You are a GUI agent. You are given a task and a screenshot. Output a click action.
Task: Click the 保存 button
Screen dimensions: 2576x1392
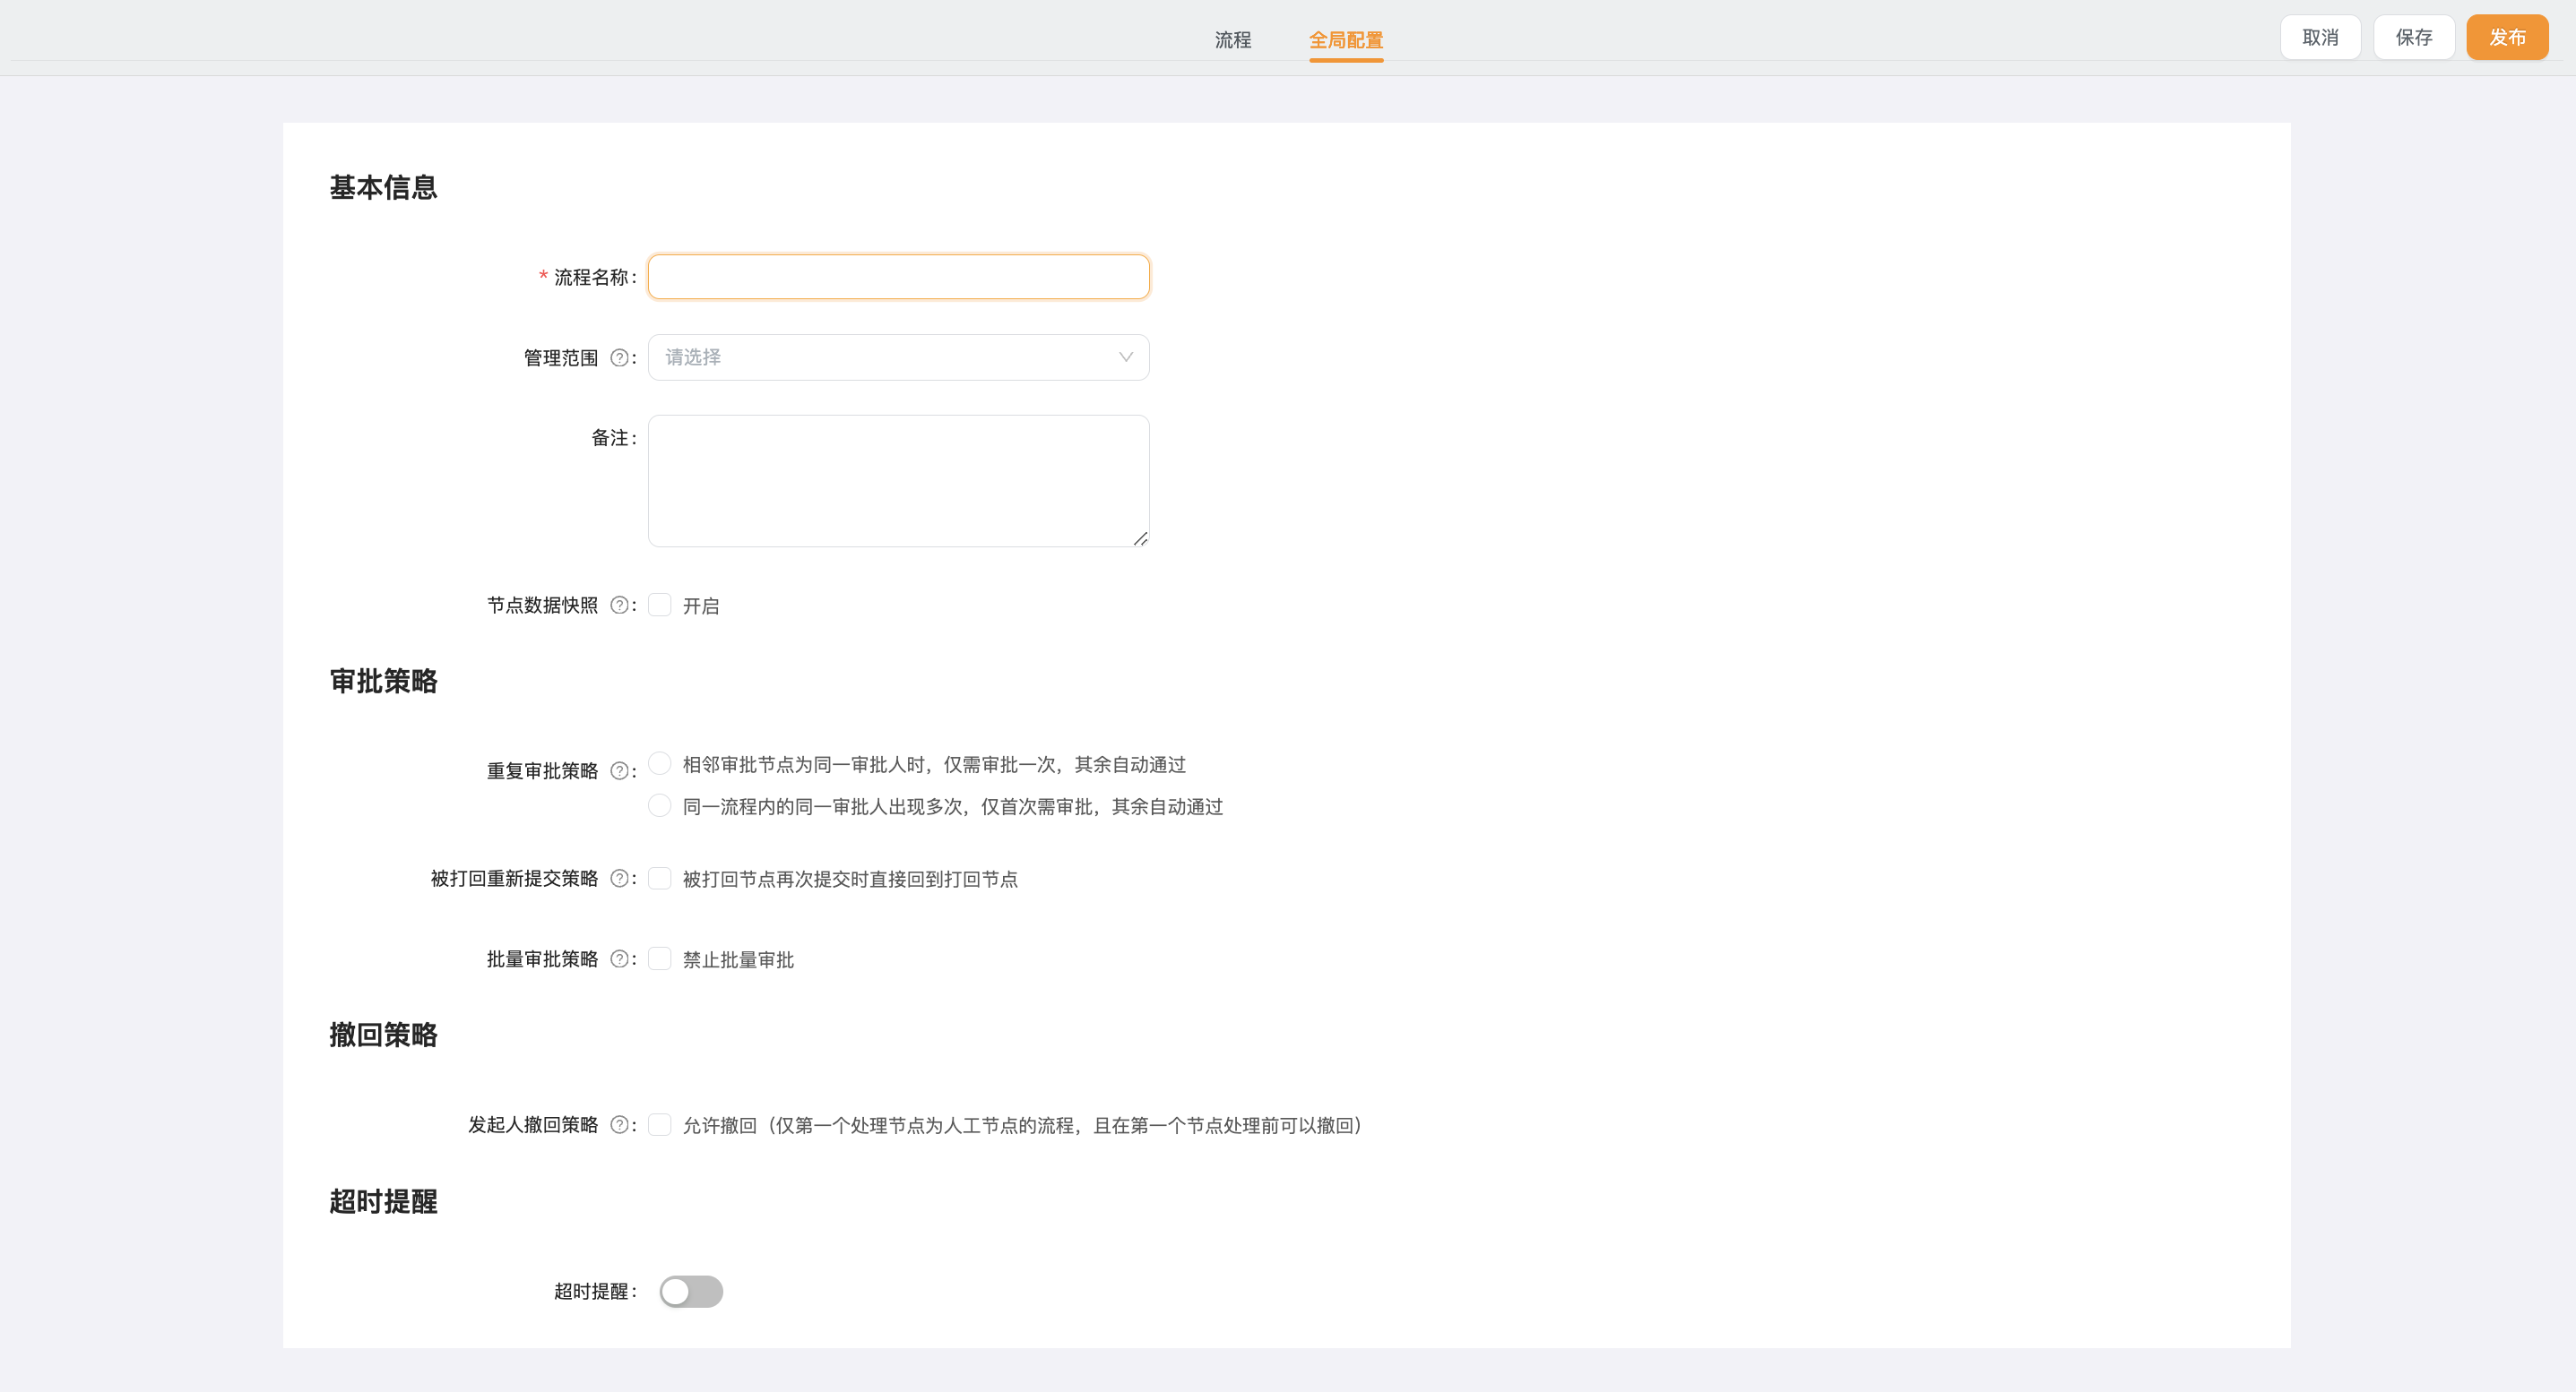(x=2414, y=38)
